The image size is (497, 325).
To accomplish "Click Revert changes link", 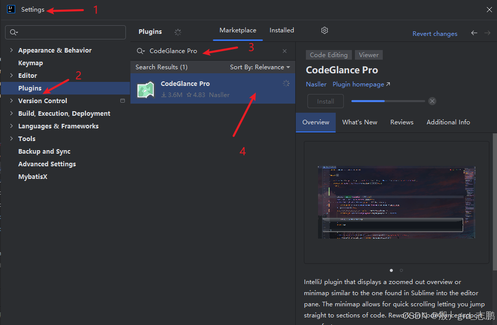I will (x=434, y=33).
